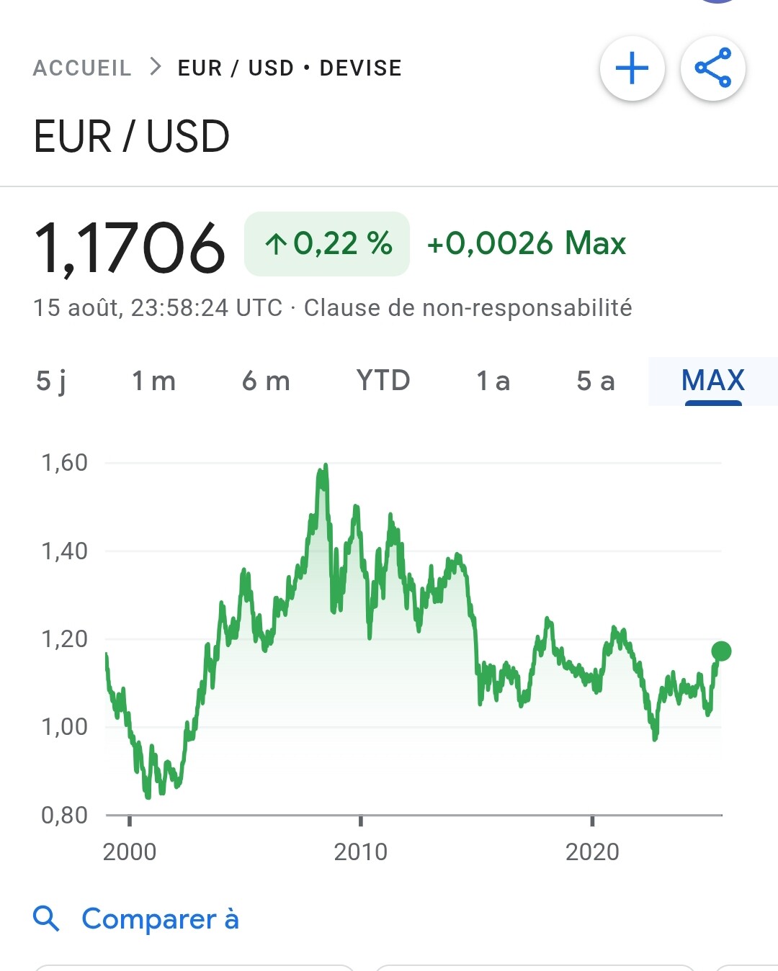Show the YTD chart range
778x971 pixels.
tap(383, 381)
